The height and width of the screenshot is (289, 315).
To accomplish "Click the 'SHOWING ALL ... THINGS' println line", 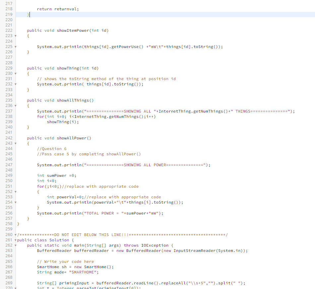I will [166, 111].
